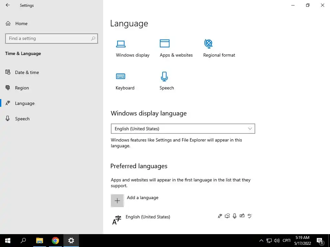Launch Google Chrome from the taskbar
The width and height of the screenshot is (330, 247).
(55, 241)
